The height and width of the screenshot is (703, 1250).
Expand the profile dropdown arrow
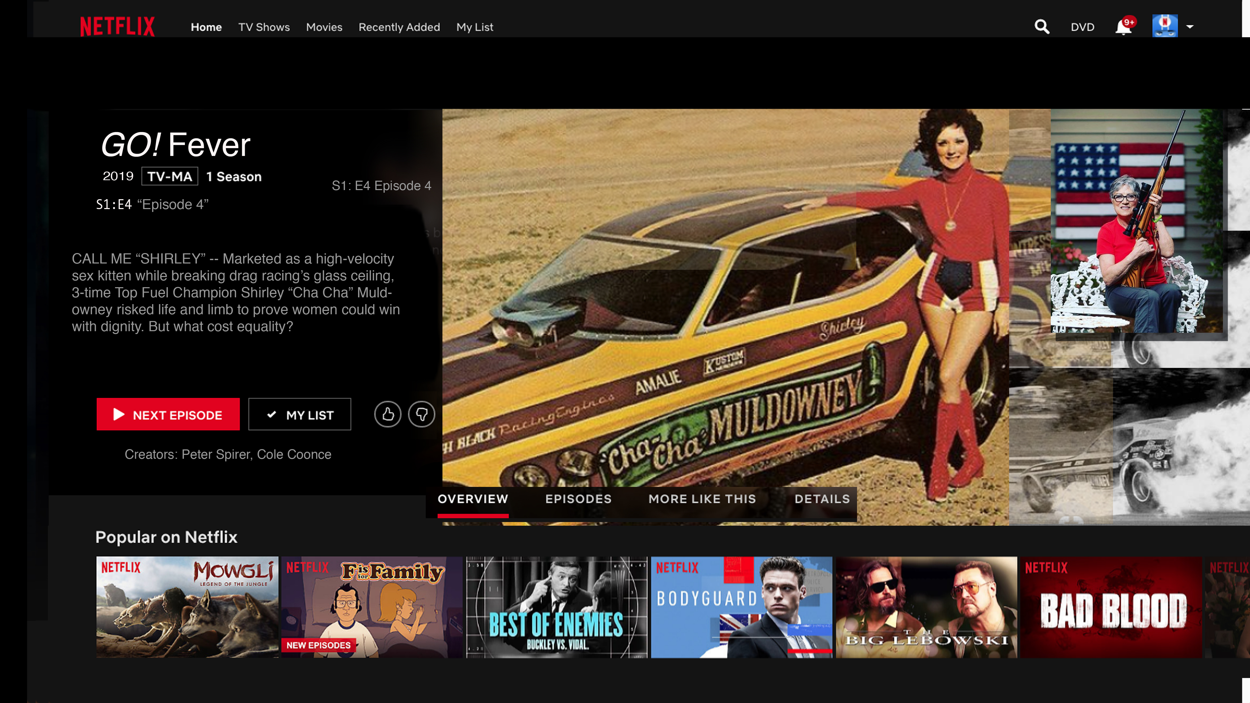point(1190,27)
